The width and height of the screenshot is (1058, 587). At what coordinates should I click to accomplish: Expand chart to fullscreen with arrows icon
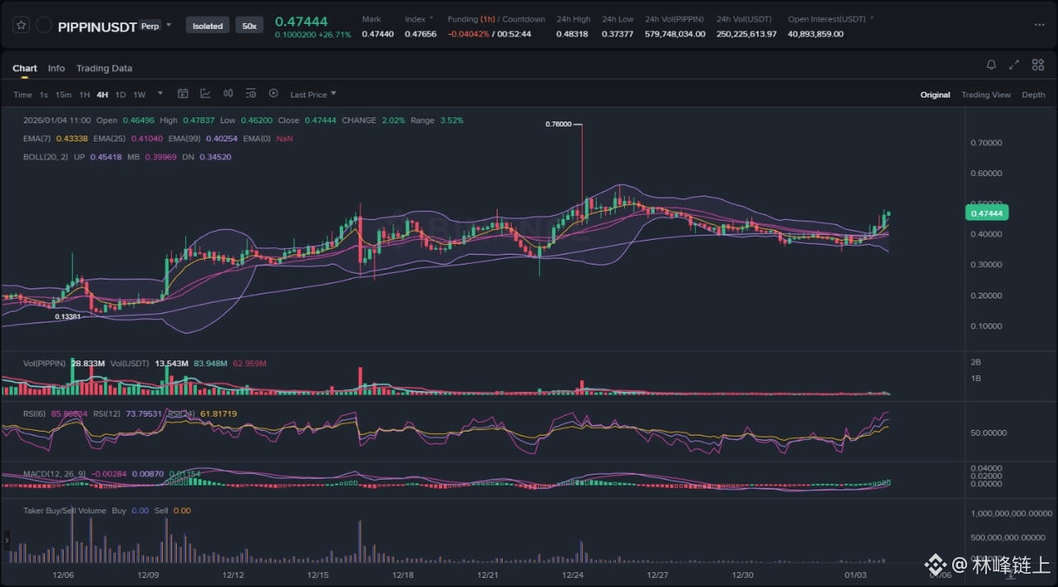pos(1014,64)
